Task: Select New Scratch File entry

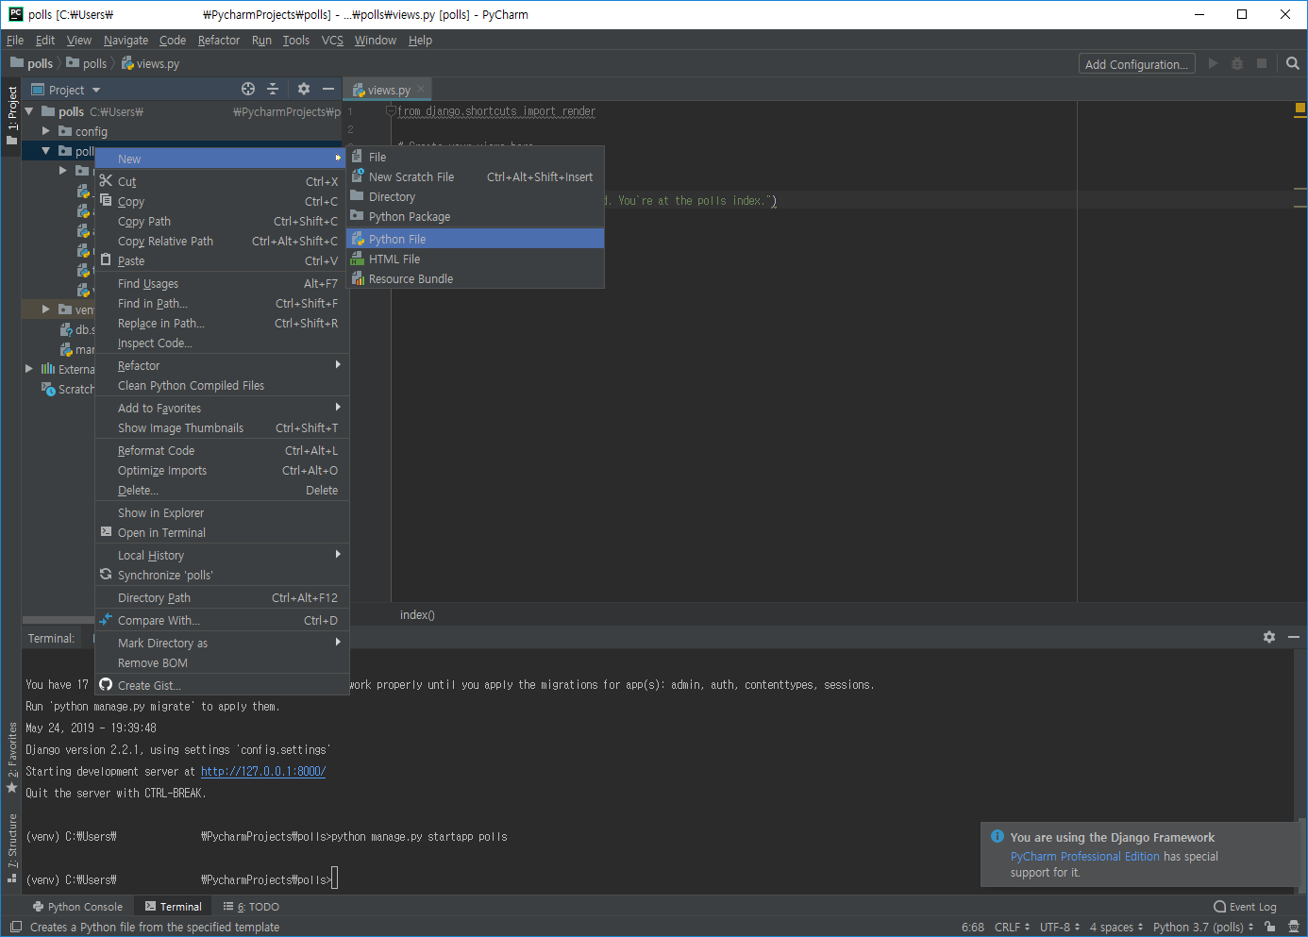Action: point(475,176)
